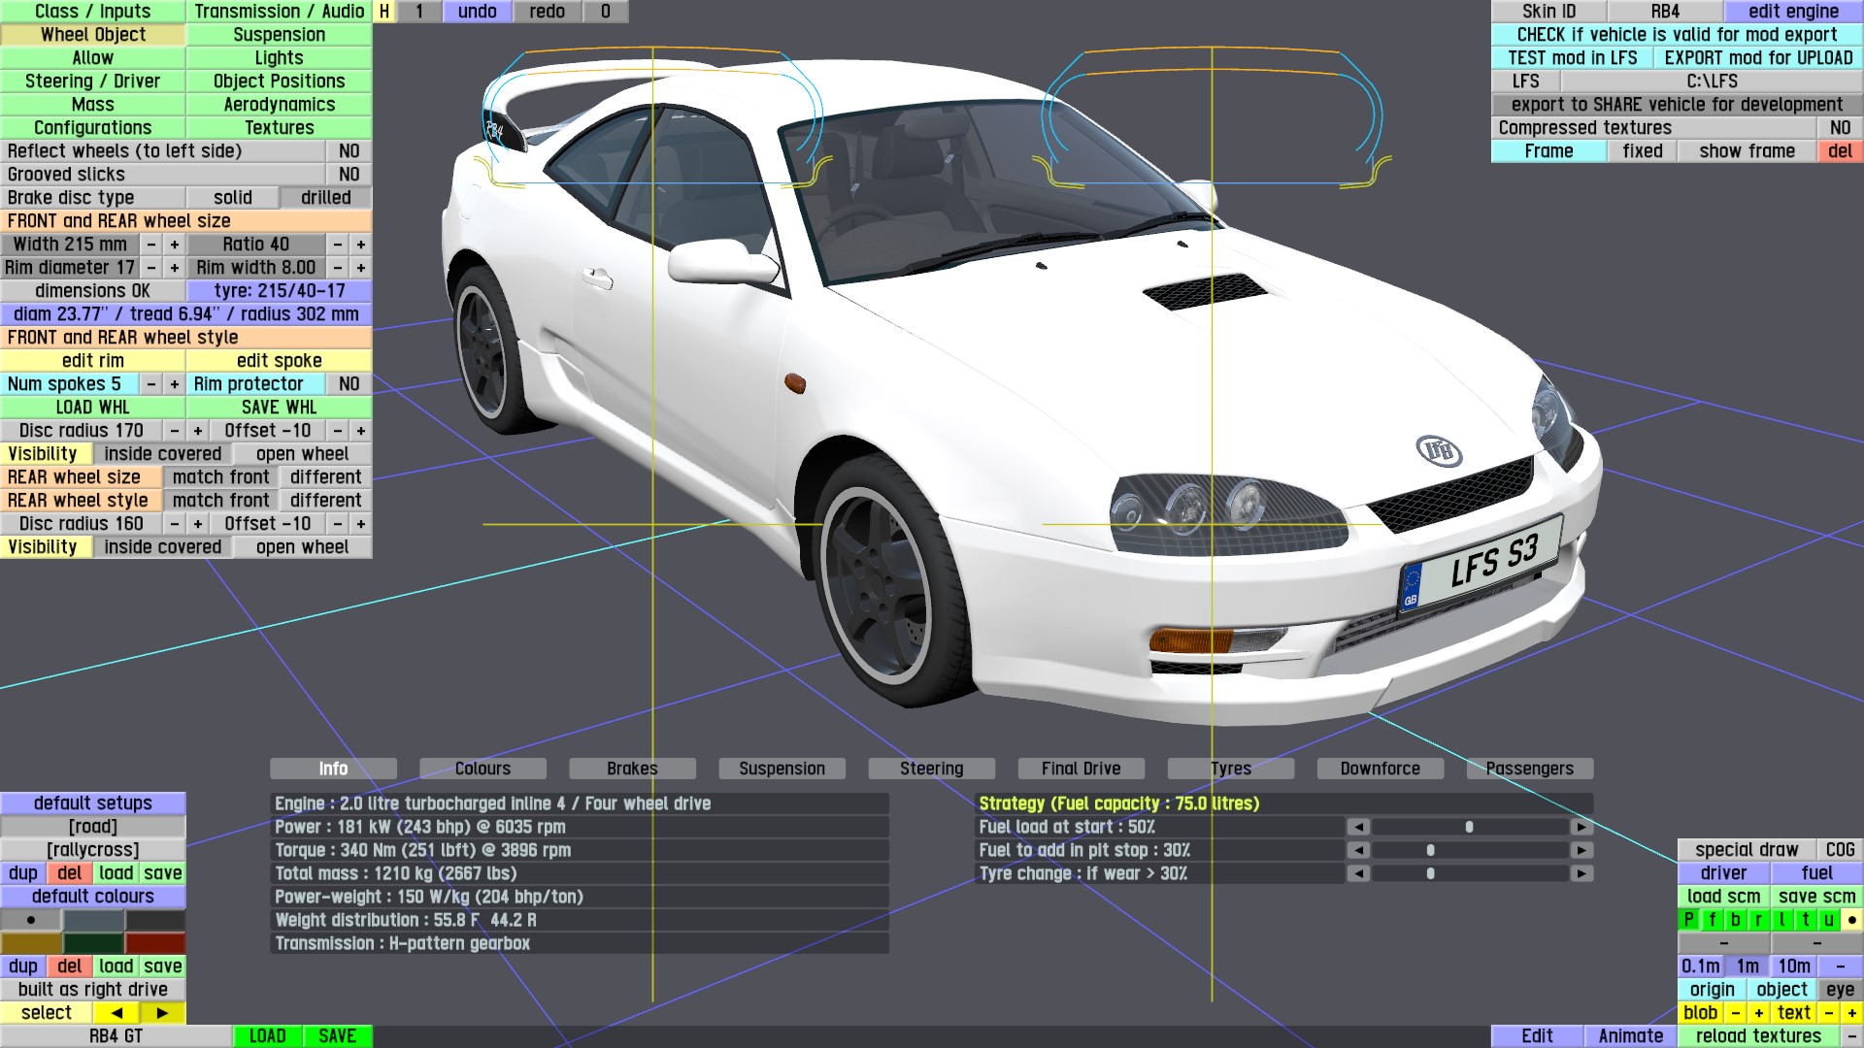Select the [rallycross] default setup
Image resolution: width=1864 pixels, height=1048 pixels.
[92, 850]
